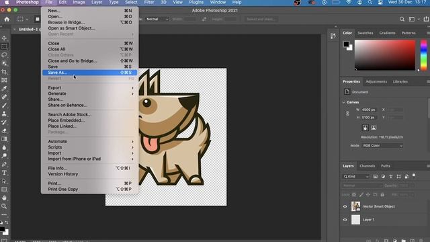Toggle pixel layer filter in Layers panel

point(375,176)
